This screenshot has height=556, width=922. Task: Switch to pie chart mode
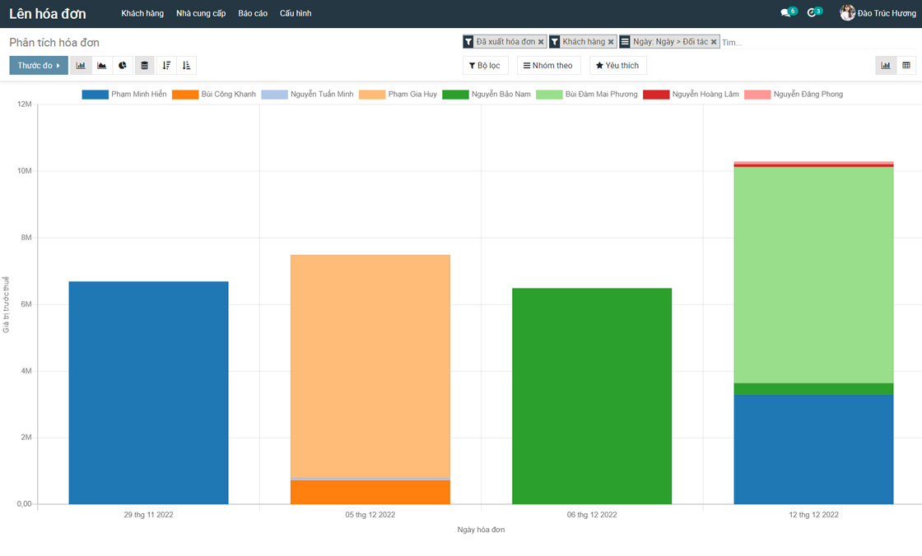point(123,66)
